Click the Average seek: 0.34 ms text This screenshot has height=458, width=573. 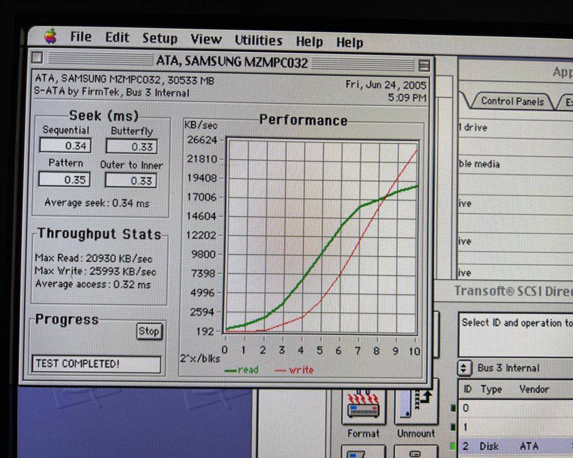[97, 203]
